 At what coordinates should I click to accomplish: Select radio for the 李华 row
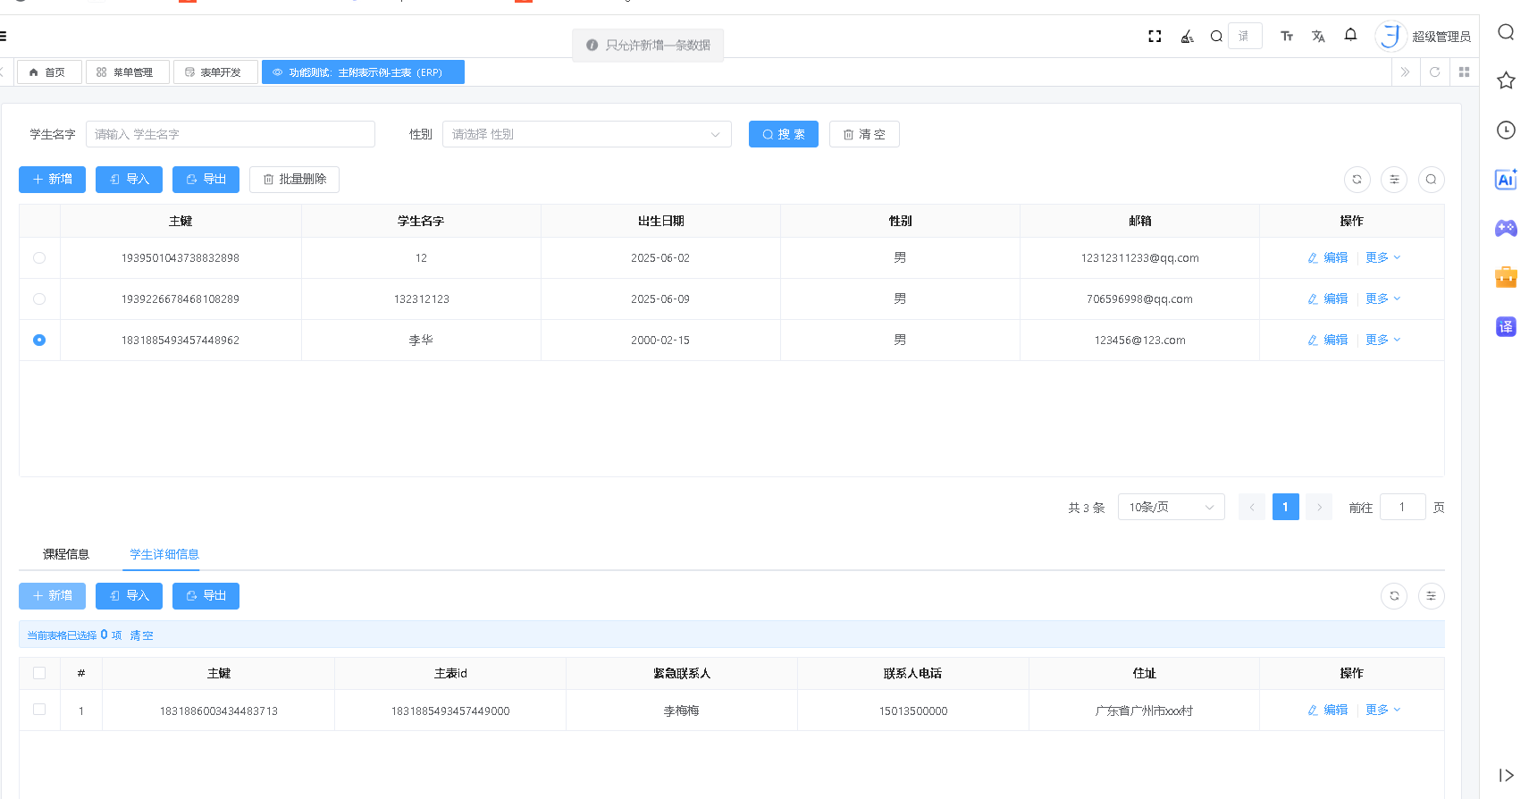click(39, 340)
